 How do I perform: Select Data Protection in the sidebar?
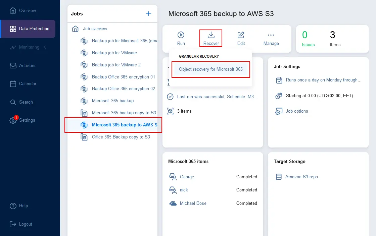(28, 29)
